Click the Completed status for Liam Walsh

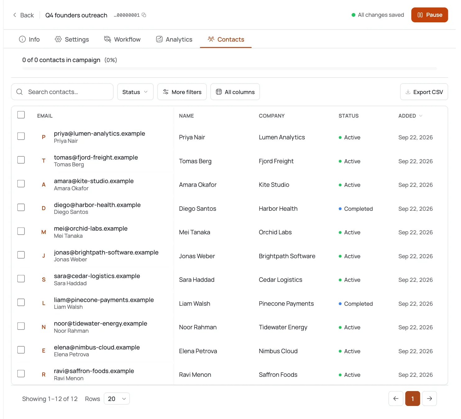point(356,304)
